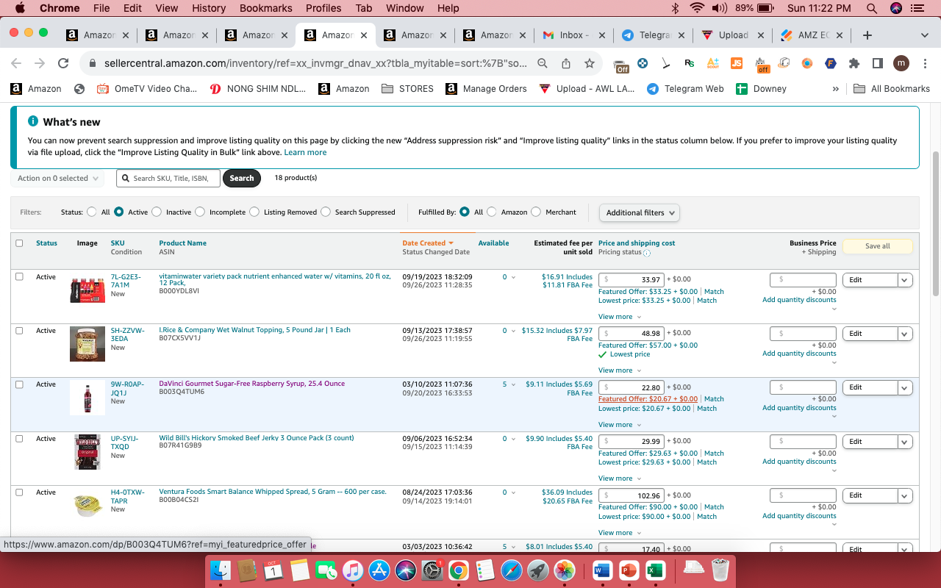Screen dimensions: 941x588
Task: Expand View more for vitaminwater pricing
Action: coord(619,317)
